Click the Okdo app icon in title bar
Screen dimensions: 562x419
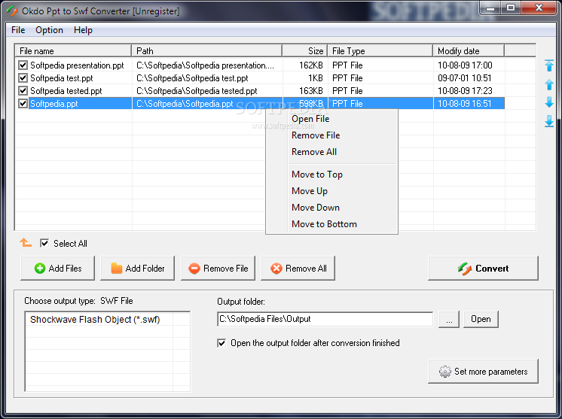click(x=12, y=11)
